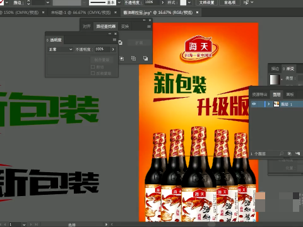The height and width of the screenshot is (227, 303).
Task: Click the 制作蒙版 make mask button
Action: [102, 60]
